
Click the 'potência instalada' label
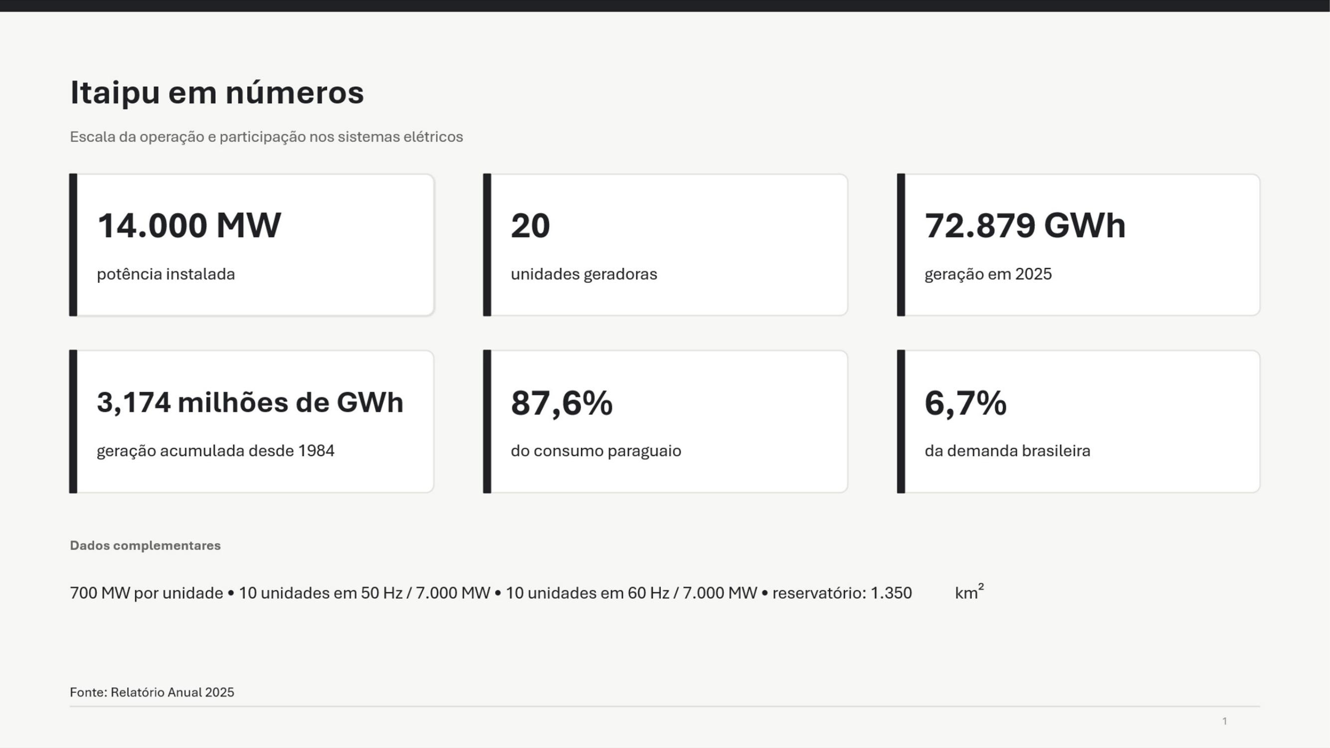point(166,274)
